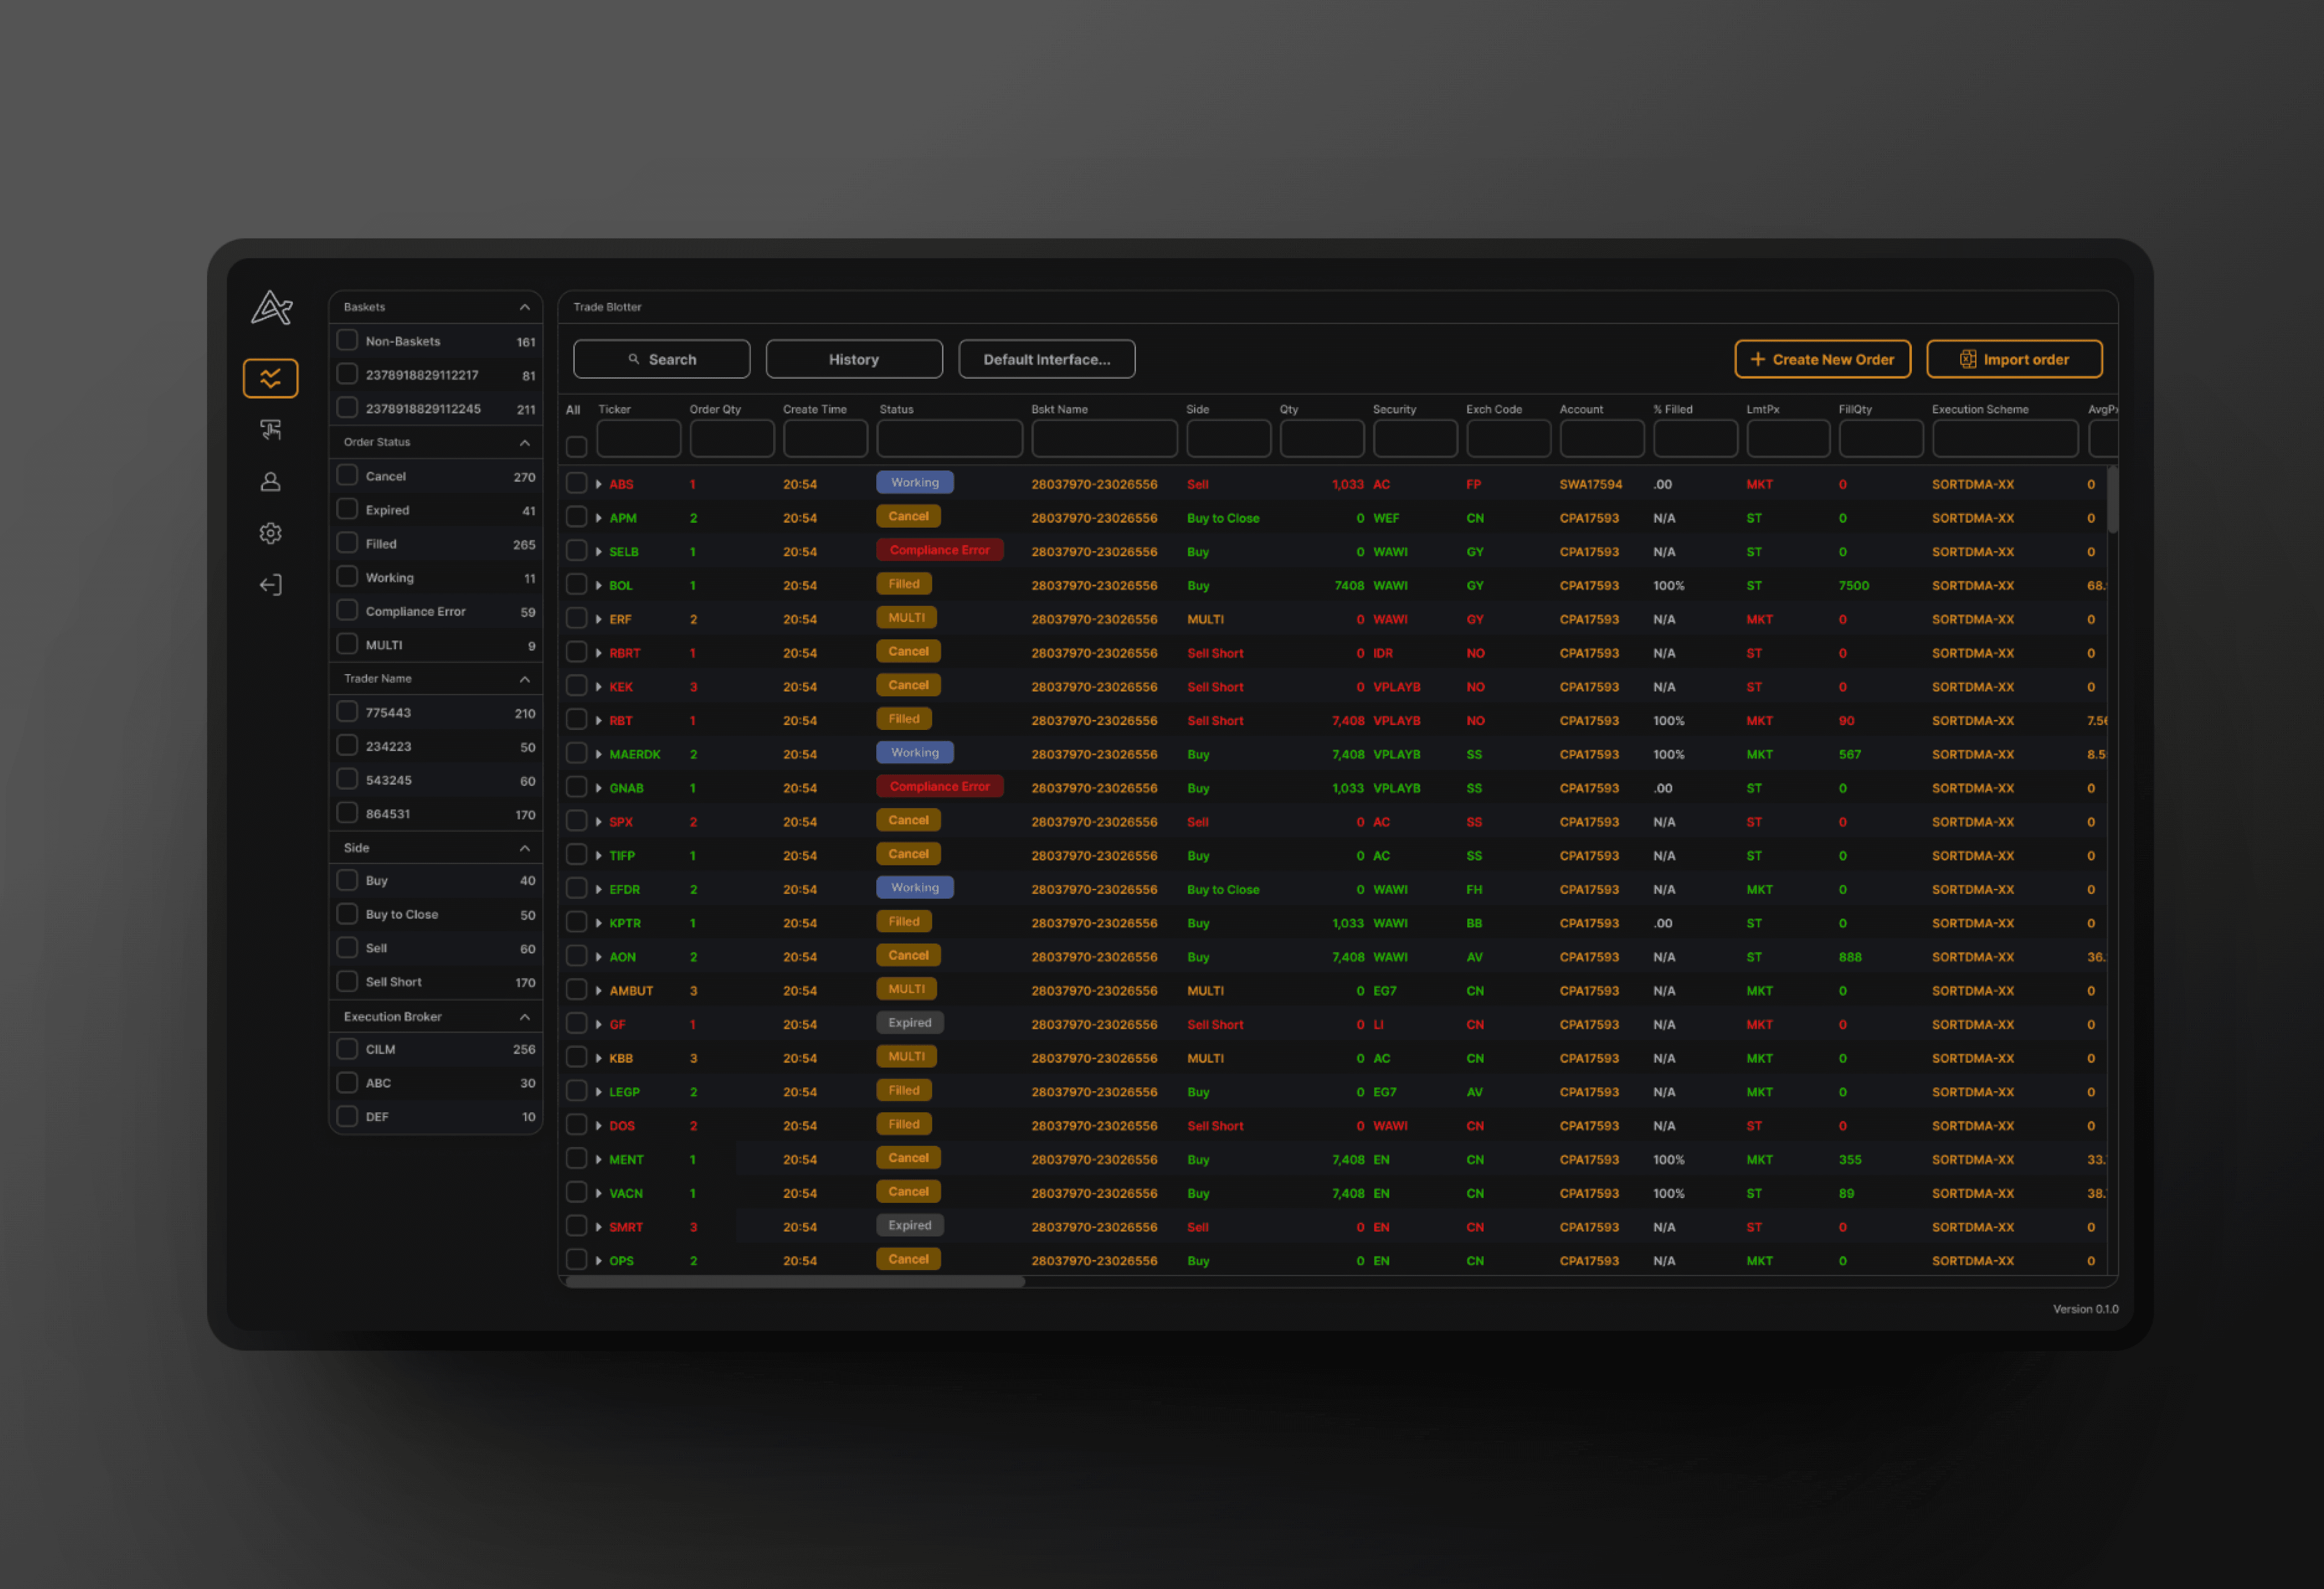Collapse the Trader Name section
Viewport: 2324px width, 1589px height.
(x=524, y=679)
